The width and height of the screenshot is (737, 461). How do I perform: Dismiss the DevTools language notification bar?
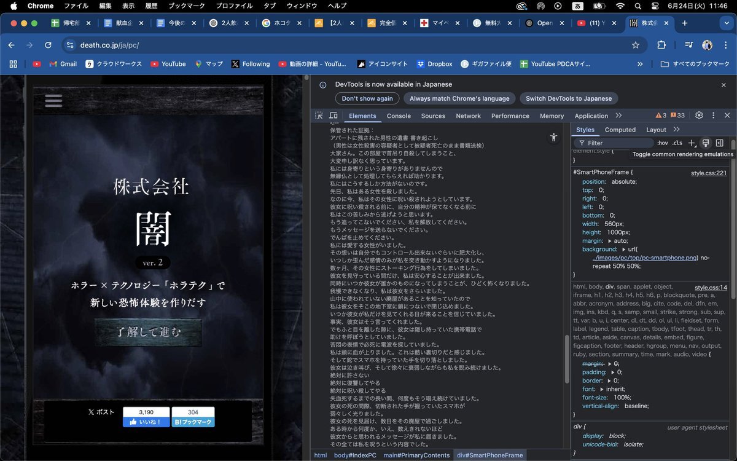723,85
